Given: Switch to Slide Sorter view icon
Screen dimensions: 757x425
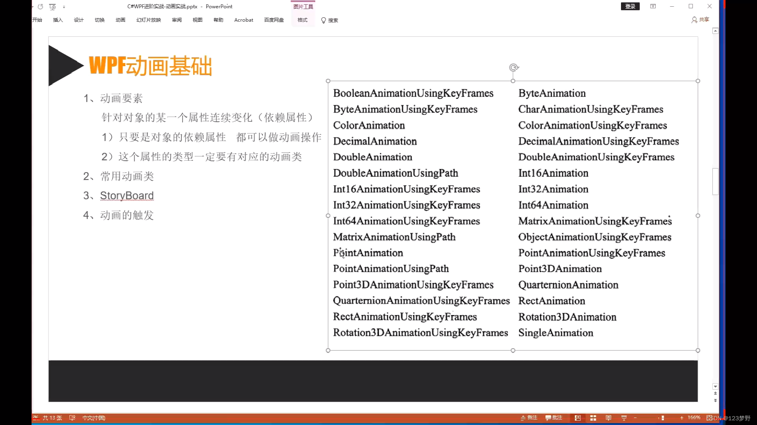Looking at the screenshot, I should [593, 418].
